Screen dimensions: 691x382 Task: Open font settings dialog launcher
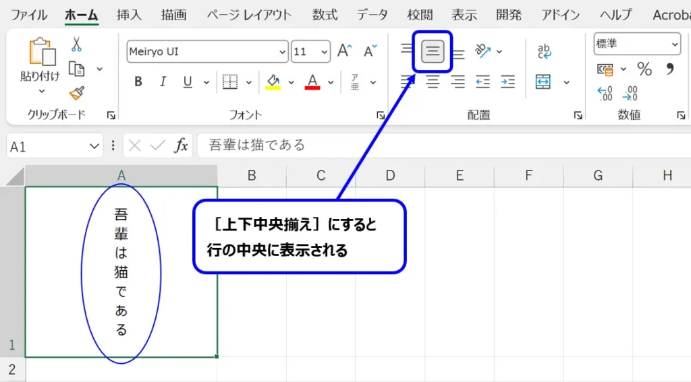tap(381, 115)
